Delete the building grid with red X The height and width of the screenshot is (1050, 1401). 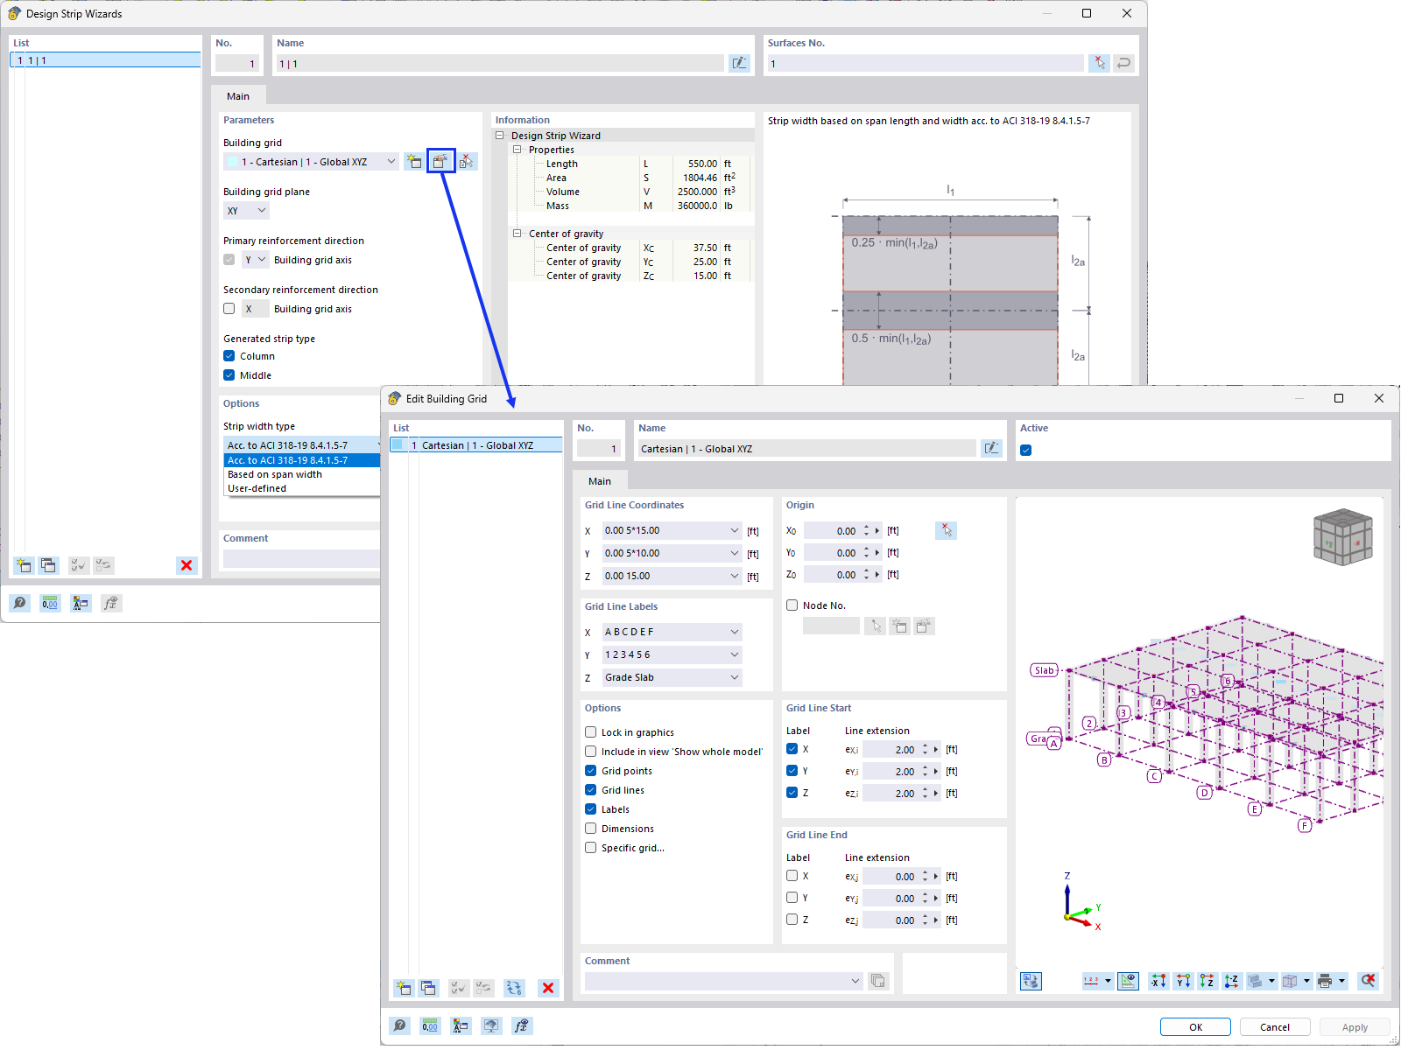point(547,987)
